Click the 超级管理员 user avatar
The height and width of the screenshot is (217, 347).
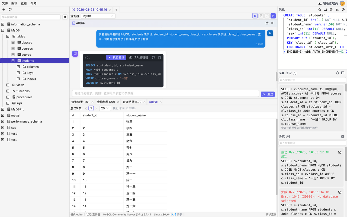tap(342, 3)
